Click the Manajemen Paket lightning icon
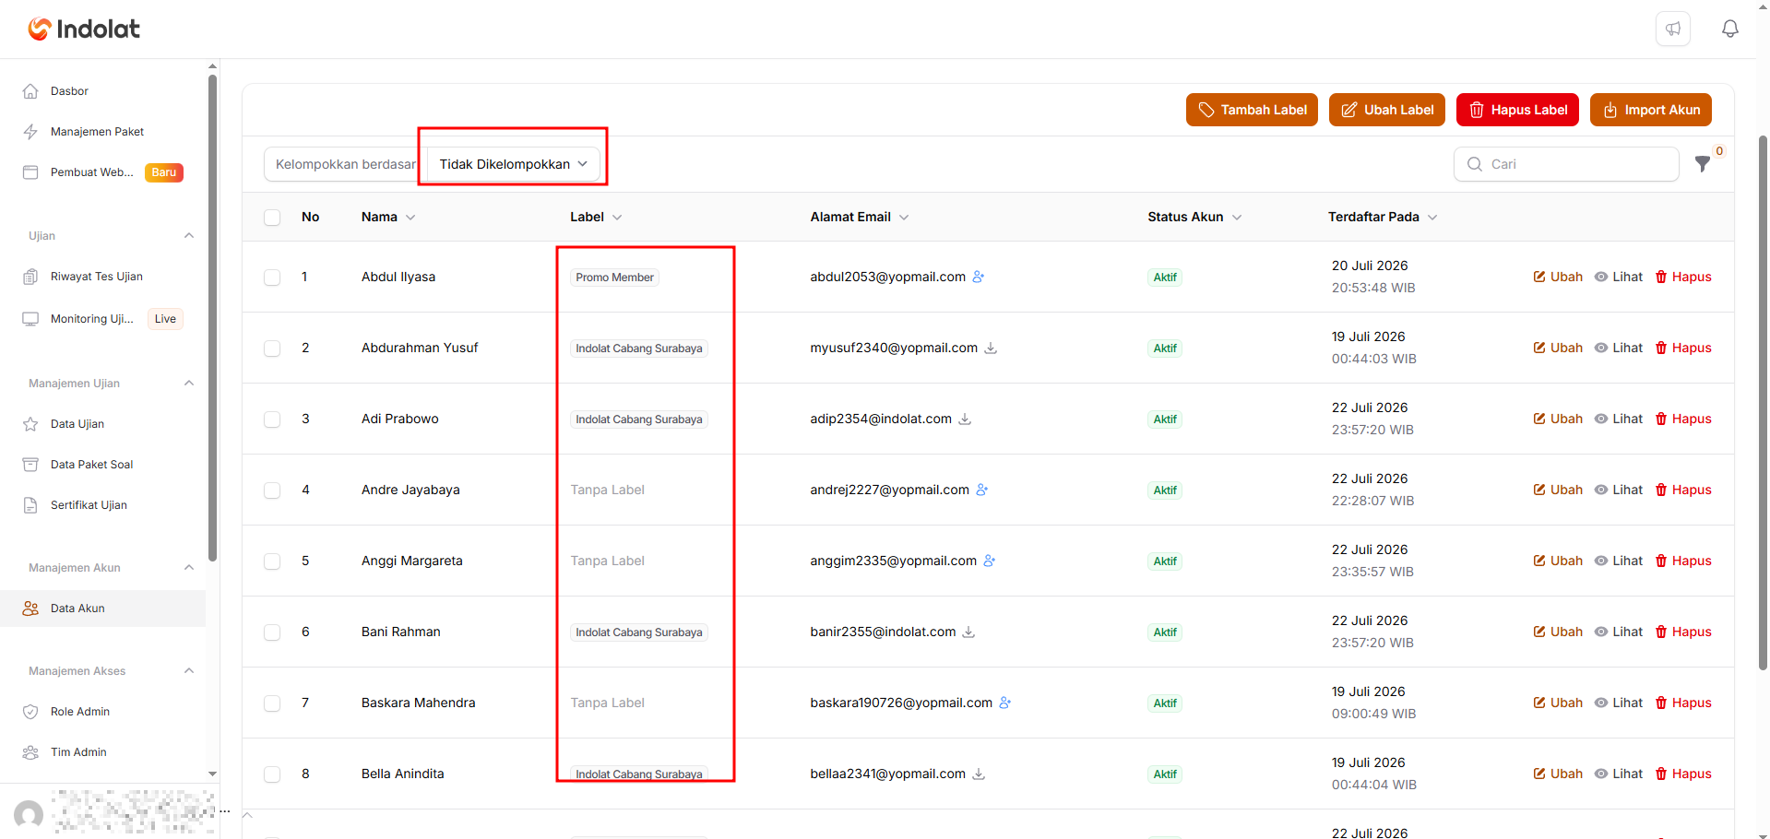The image size is (1770, 839). 30,132
